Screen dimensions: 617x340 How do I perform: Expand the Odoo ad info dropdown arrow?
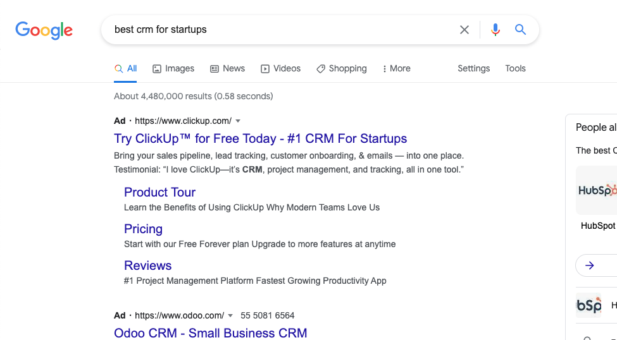point(230,315)
